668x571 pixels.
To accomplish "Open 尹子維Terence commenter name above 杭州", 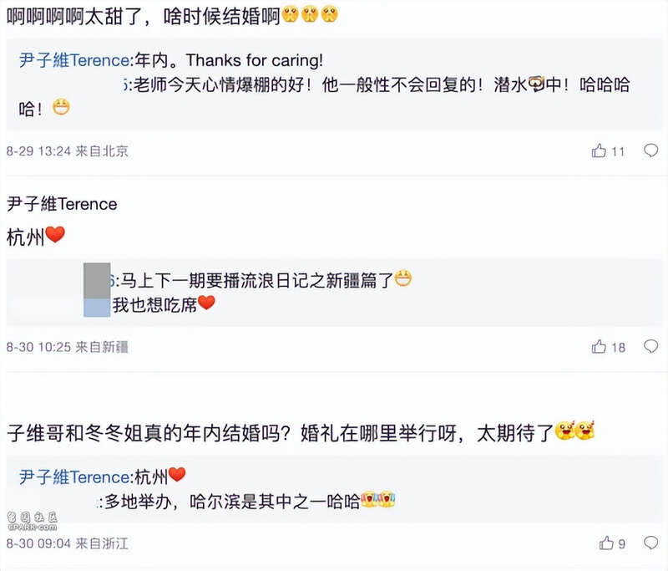I will (x=62, y=204).
